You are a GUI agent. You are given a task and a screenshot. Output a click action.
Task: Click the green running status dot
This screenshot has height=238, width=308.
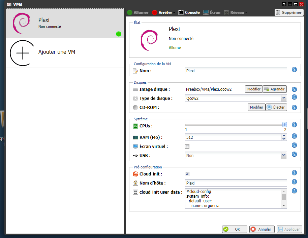pos(118,34)
